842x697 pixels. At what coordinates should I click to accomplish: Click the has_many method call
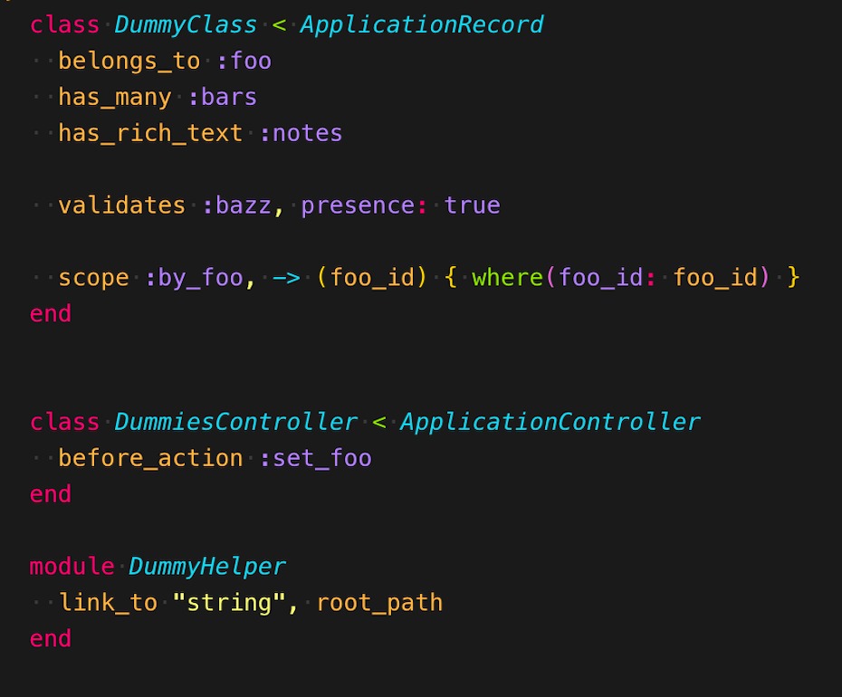[115, 97]
